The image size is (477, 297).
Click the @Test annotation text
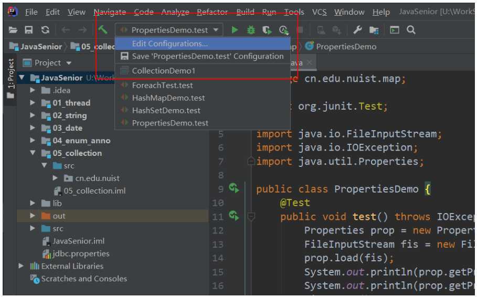point(294,203)
